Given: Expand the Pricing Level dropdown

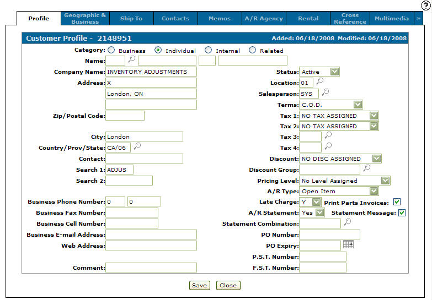Looking at the screenshot, I should tap(385, 181).
